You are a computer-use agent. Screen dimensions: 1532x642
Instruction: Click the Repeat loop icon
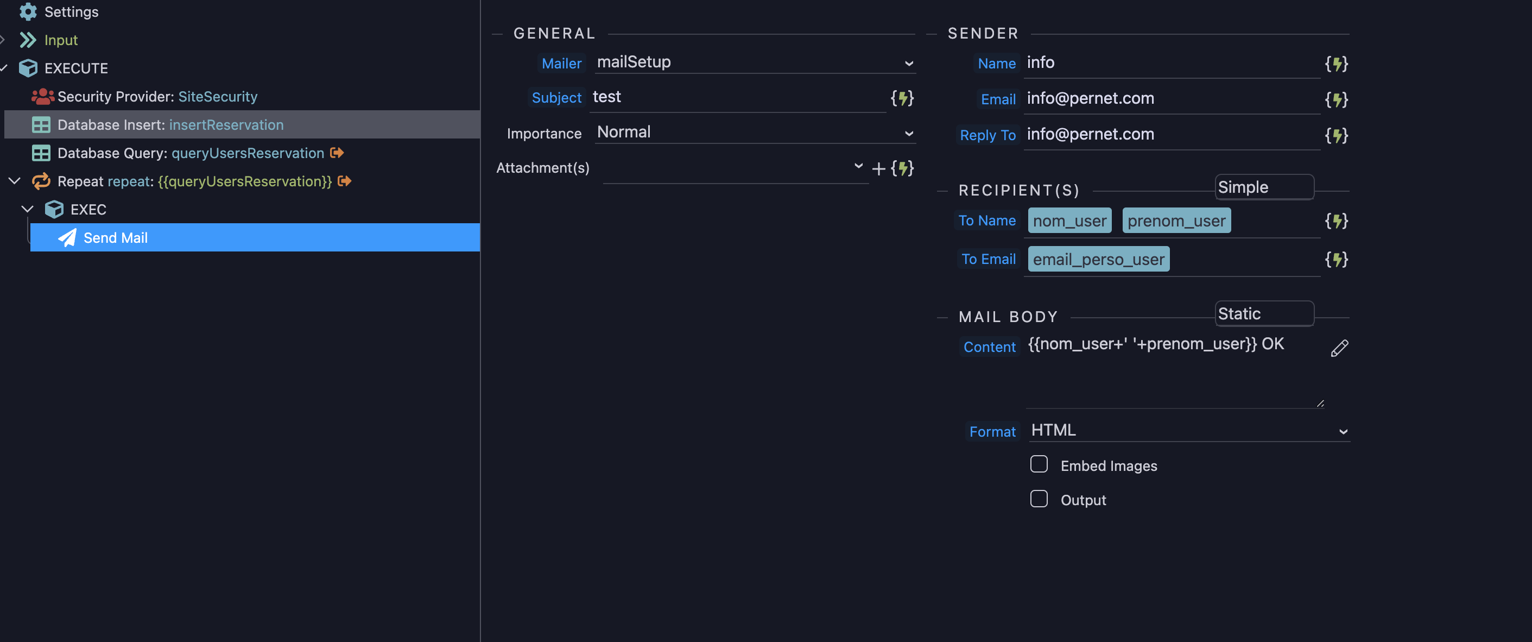point(41,181)
